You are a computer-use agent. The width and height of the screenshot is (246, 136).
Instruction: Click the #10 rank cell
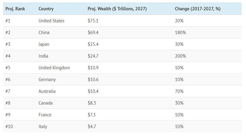pos(9,126)
